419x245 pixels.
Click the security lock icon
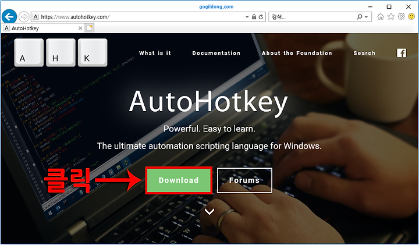(254, 17)
